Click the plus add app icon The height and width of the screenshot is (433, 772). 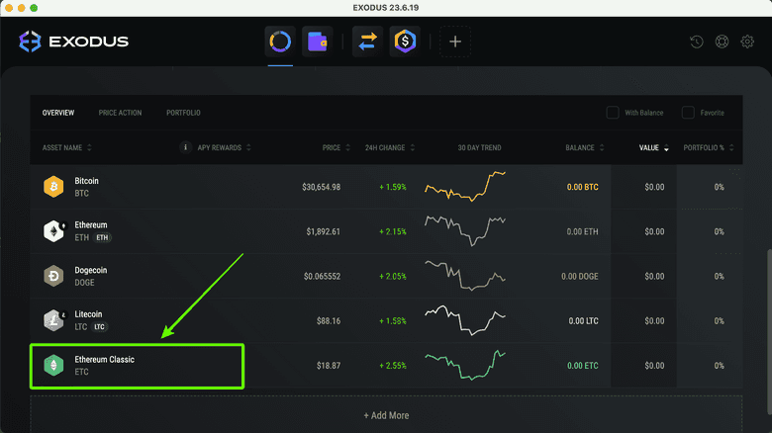455,43
